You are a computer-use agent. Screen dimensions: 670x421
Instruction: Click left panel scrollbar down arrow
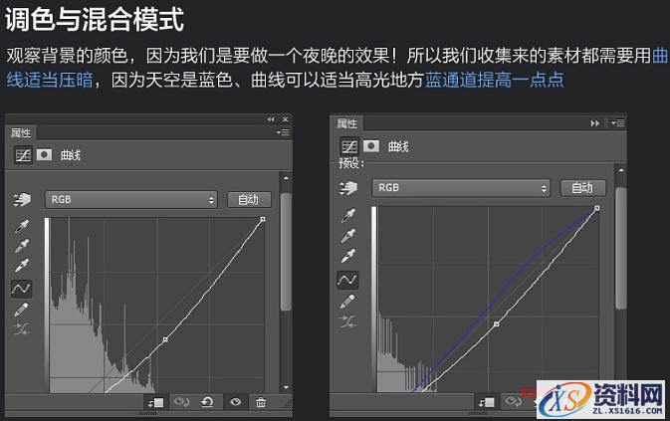[x=286, y=387]
